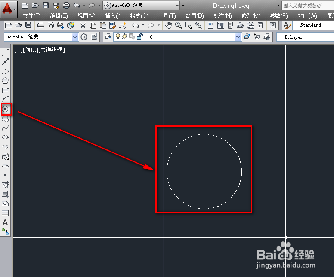The width and height of the screenshot is (334, 277).
Task: Expand quick access toolbar customization arrow
Action: click(183, 5)
